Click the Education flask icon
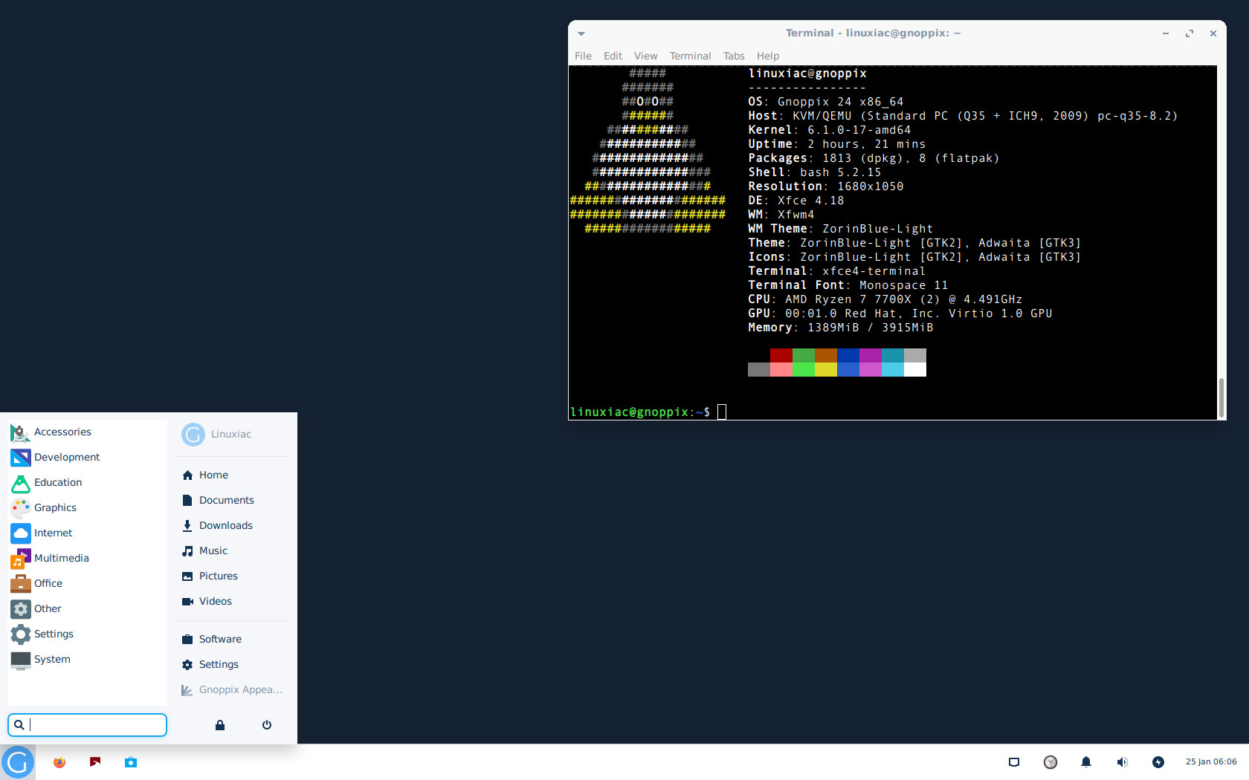This screenshot has width=1249, height=780. click(x=20, y=483)
